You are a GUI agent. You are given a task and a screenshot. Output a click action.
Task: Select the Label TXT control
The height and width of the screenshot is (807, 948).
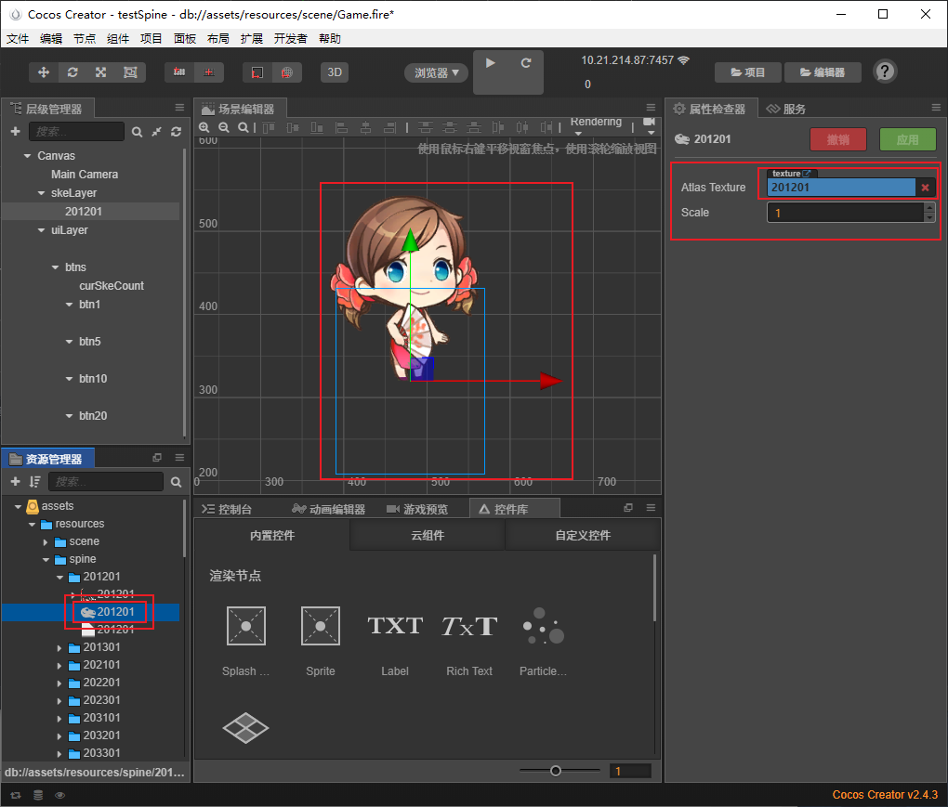tap(395, 626)
